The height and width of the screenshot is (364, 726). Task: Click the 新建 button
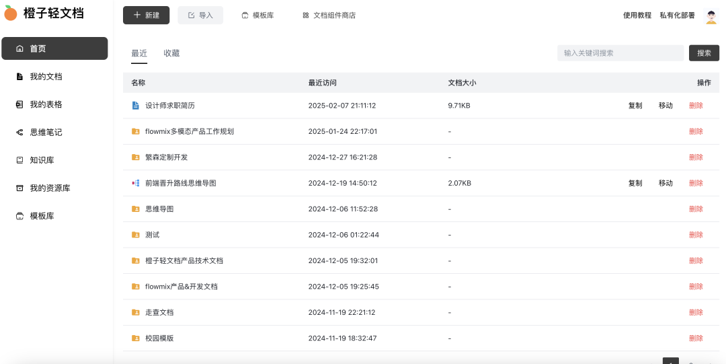tap(147, 15)
